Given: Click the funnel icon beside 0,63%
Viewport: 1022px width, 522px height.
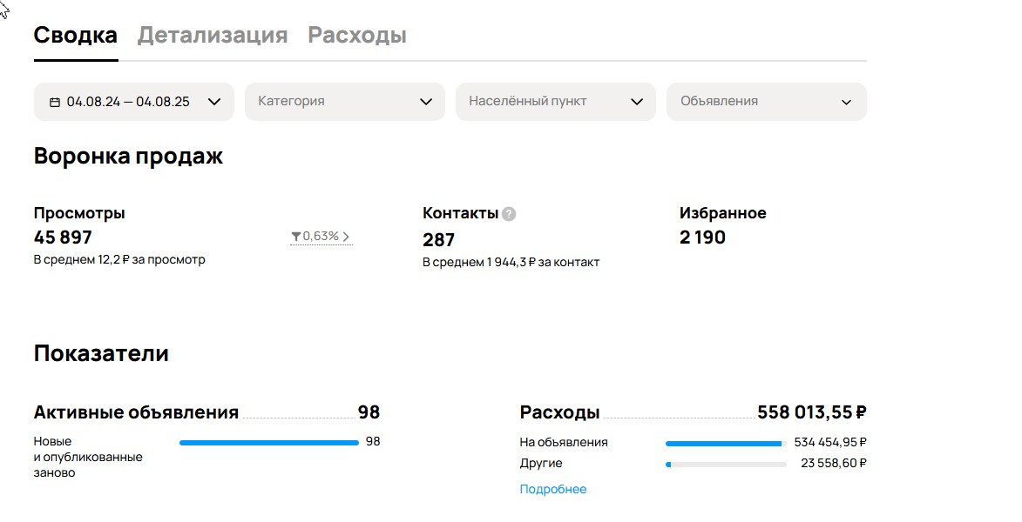Looking at the screenshot, I should 296,237.
